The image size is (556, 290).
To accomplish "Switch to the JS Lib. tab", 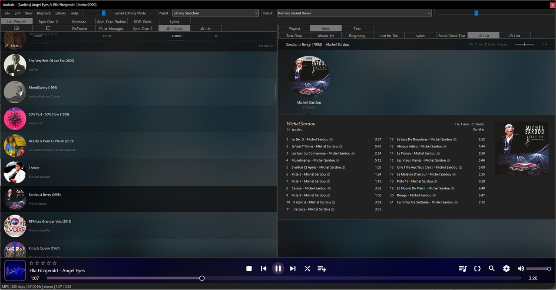I will [205, 29].
